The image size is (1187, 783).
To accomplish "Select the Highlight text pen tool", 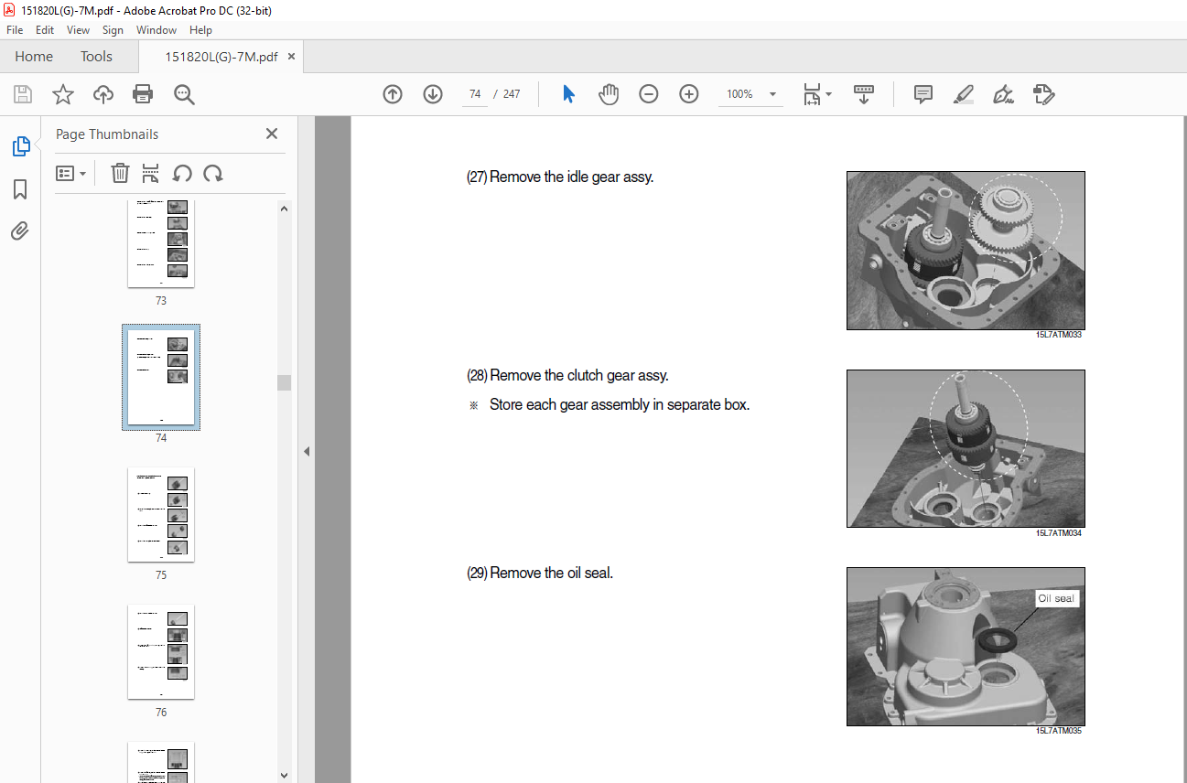I will point(963,94).
